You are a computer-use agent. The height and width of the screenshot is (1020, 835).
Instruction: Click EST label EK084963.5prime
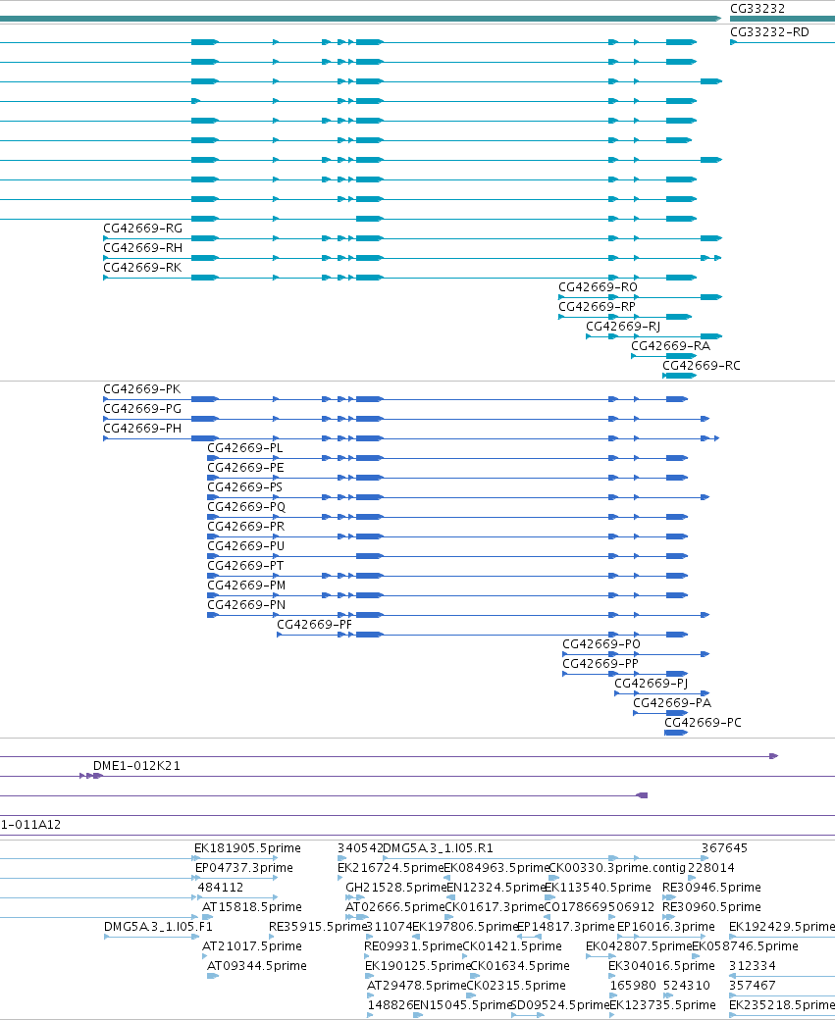pos(496,868)
